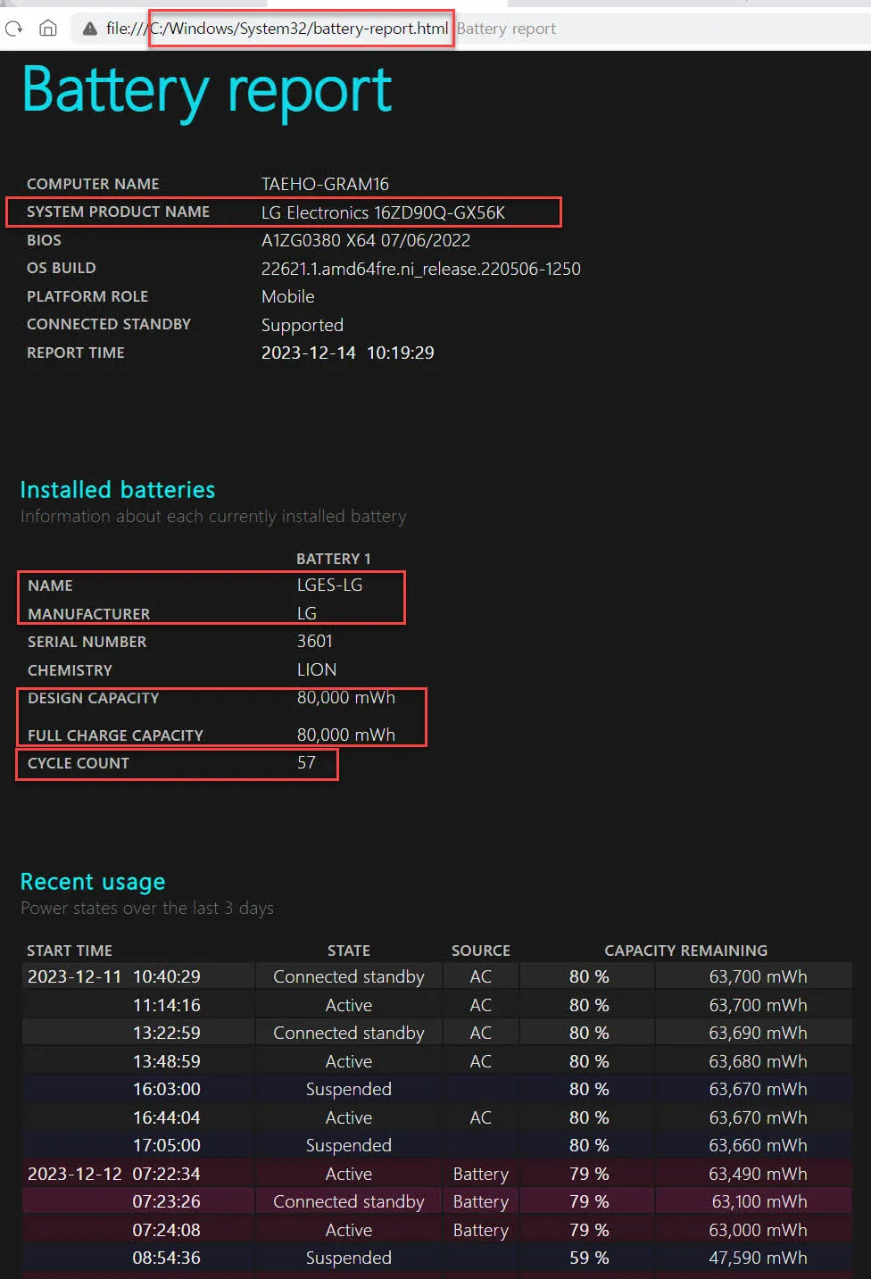Image resolution: width=871 pixels, height=1279 pixels.
Task: Click the first Connected standby state entry
Action: [348, 976]
